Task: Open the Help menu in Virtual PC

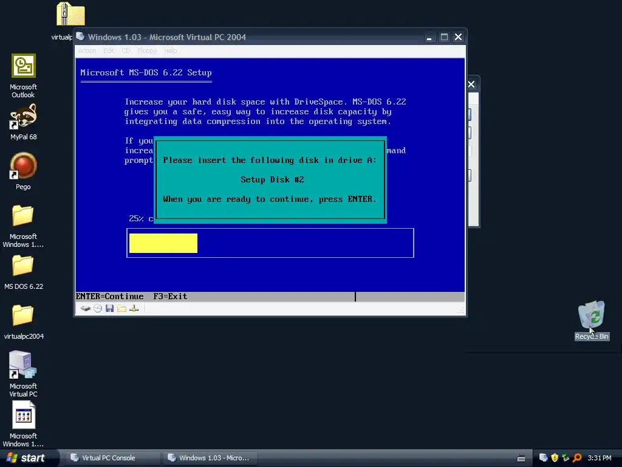Action: (171, 51)
